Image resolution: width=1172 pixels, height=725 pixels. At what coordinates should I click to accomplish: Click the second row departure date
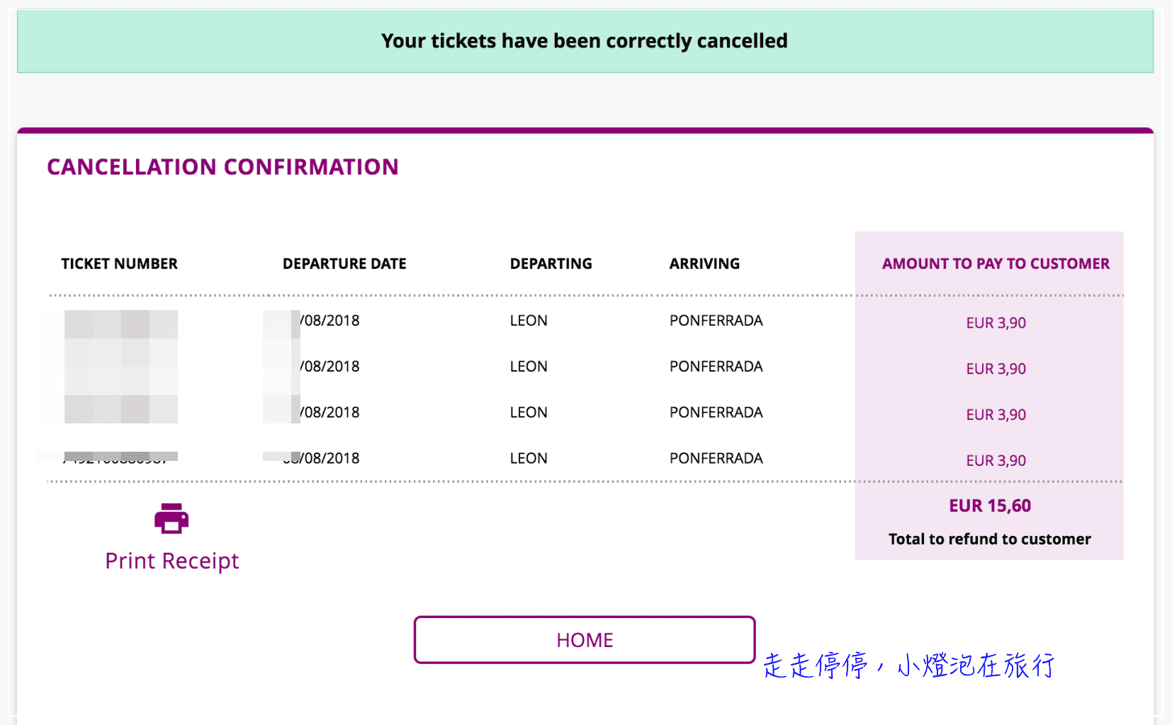[x=329, y=367]
